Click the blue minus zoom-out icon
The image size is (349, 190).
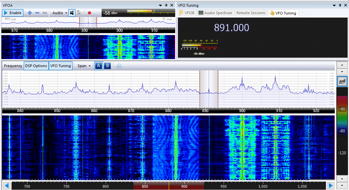click(x=37, y=13)
